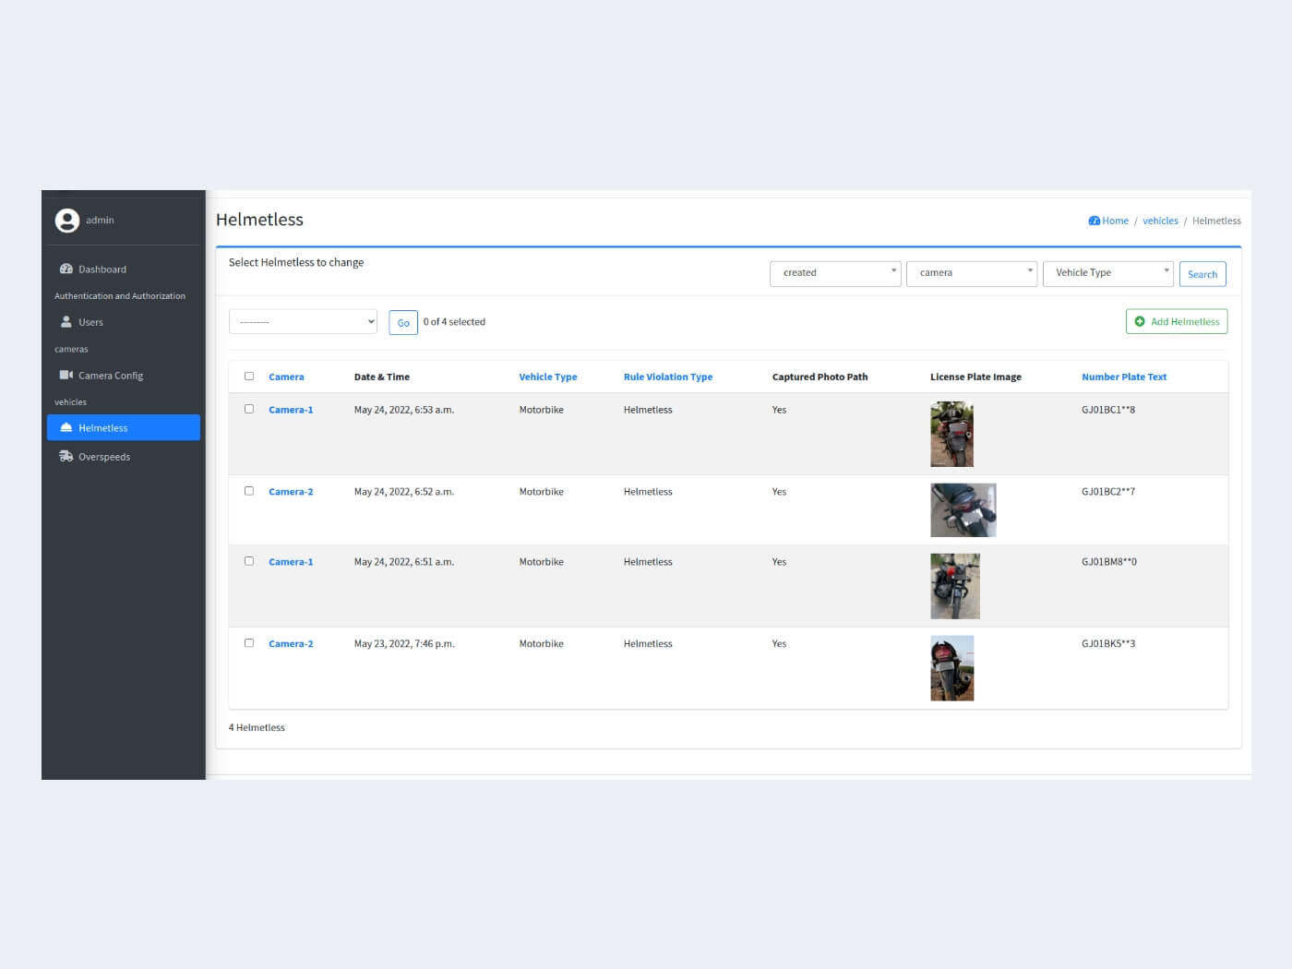Click date 'May 24, 2022, 6:51 a.m.'
Image resolution: width=1292 pixels, height=969 pixels.
[x=404, y=562]
